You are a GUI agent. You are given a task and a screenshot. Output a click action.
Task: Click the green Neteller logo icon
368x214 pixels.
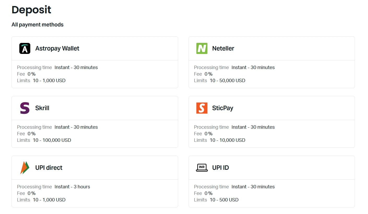tap(202, 48)
